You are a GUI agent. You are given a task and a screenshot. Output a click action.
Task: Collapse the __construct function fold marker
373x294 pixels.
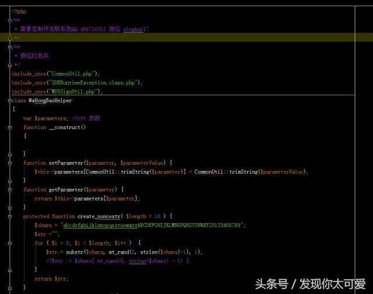pyautogui.click(x=10, y=128)
